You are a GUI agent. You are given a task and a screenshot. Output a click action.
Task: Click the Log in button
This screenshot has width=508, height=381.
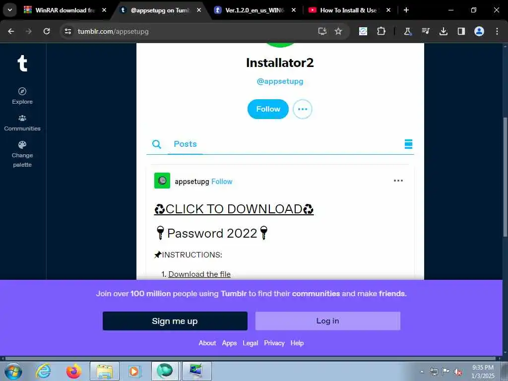pyautogui.click(x=327, y=321)
